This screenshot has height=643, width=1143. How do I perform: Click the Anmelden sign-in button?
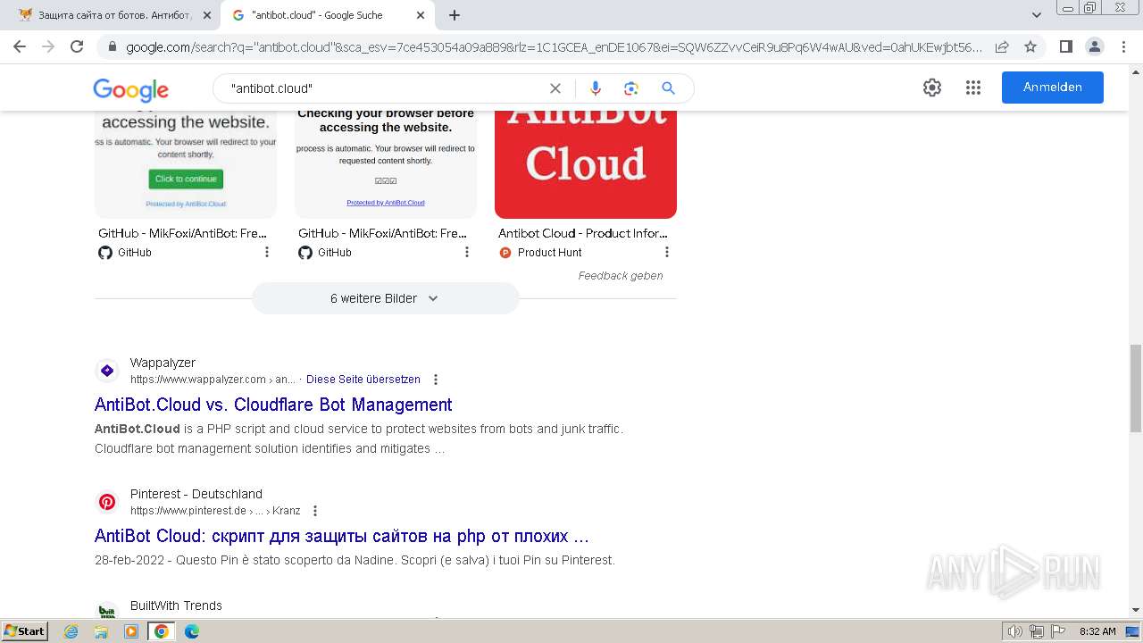click(1053, 88)
